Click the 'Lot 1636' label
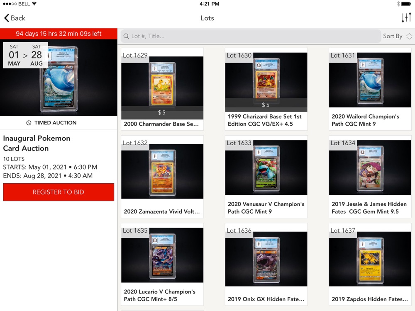The width and height of the screenshot is (415, 311). pyautogui.click(x=239, y=230)
